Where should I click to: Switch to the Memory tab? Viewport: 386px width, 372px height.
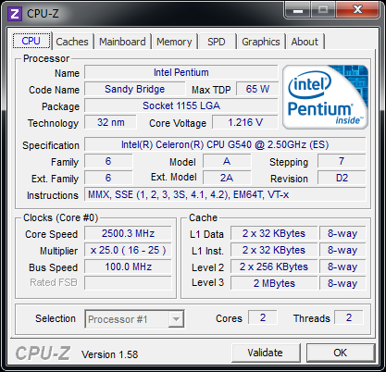tap(174, 42)
